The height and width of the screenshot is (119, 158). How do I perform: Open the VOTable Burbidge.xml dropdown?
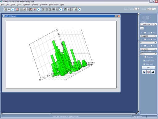pyautogui.click(x=148, y=24)
